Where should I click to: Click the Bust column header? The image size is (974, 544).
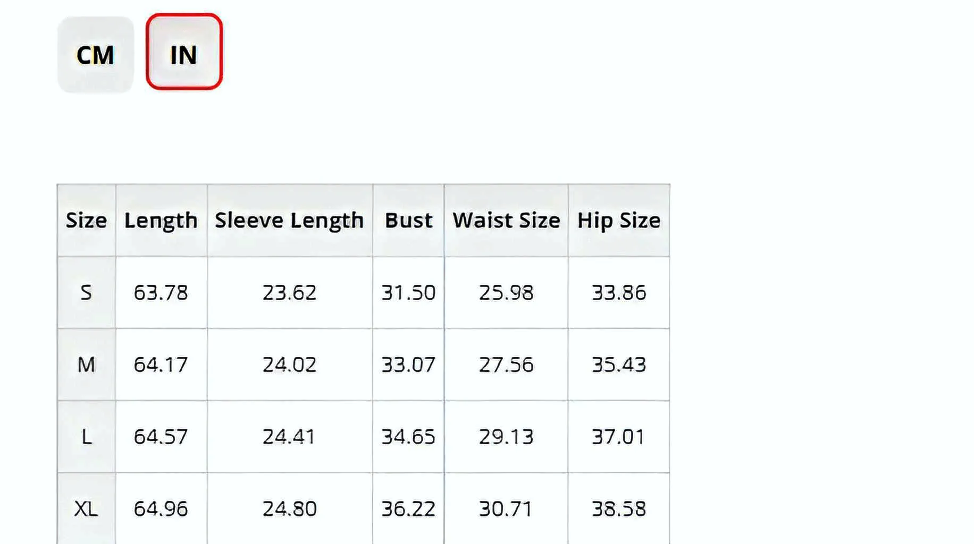408,220
